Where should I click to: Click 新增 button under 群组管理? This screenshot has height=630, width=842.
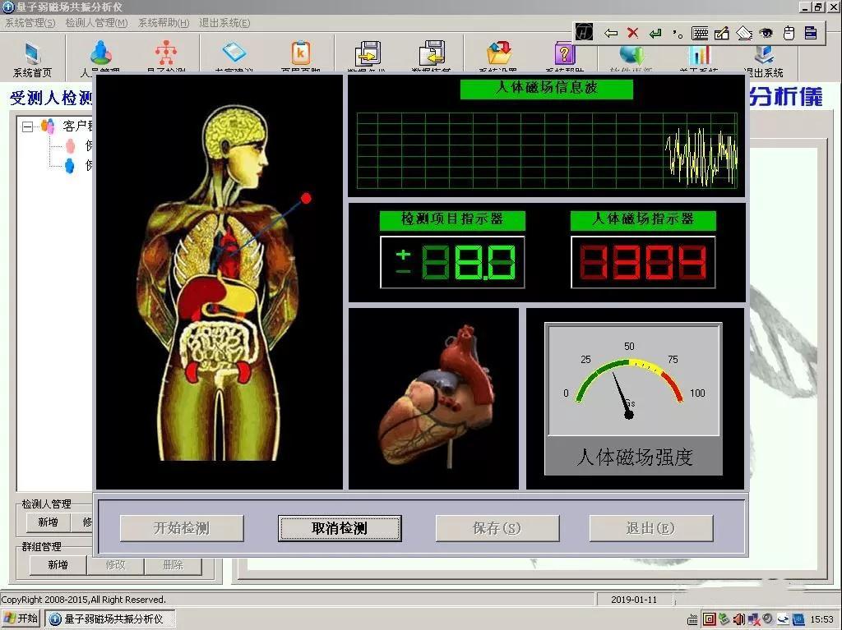[x=57, y=565]
